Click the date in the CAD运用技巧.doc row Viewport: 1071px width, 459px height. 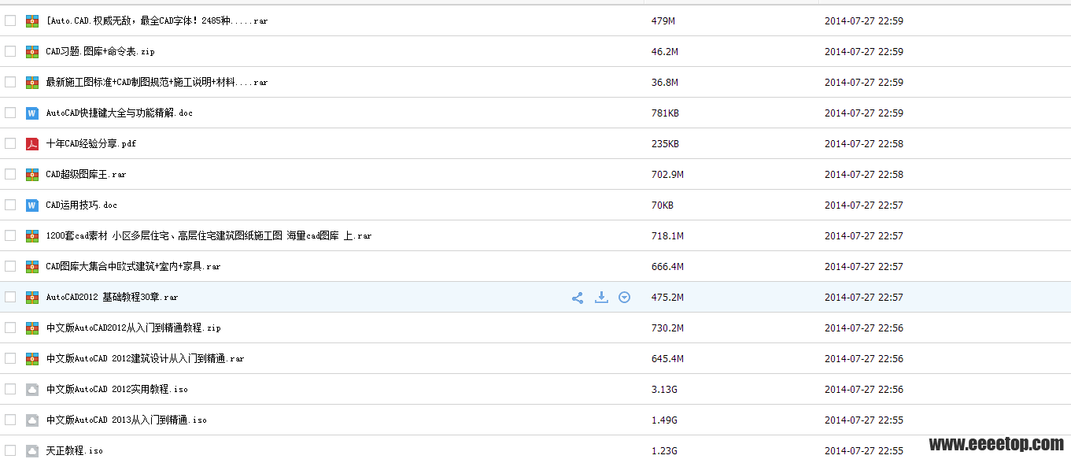coord(864,205)
